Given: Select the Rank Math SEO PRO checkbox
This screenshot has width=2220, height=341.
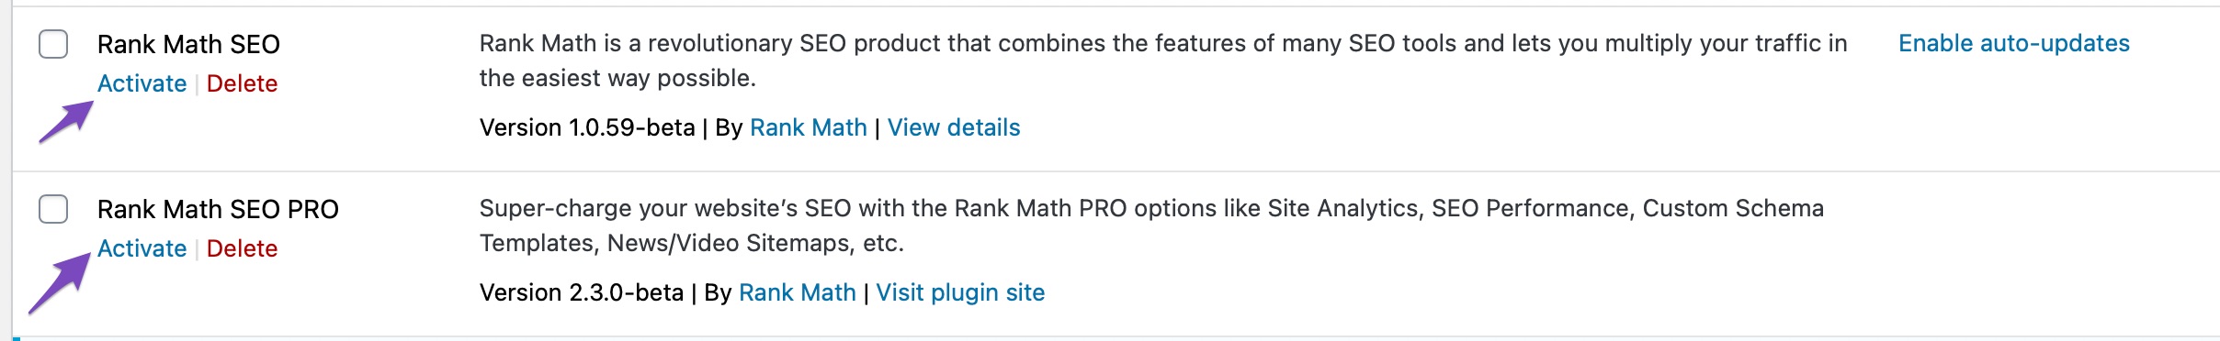Looking at the screenshot, I should [53, 209].
